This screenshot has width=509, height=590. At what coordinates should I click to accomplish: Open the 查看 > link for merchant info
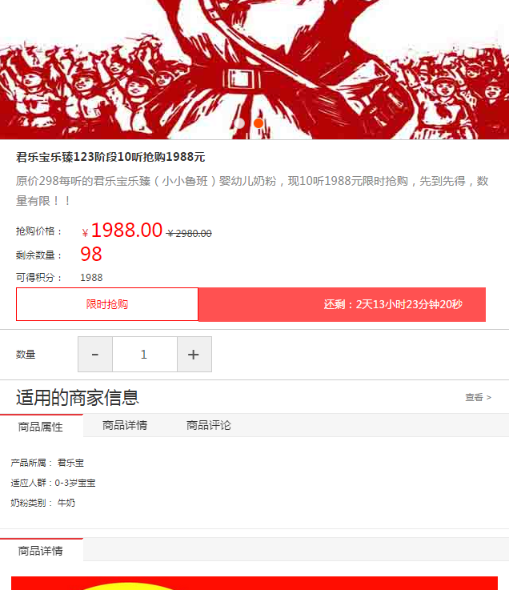pyautogui.click(x=478, y=397)
